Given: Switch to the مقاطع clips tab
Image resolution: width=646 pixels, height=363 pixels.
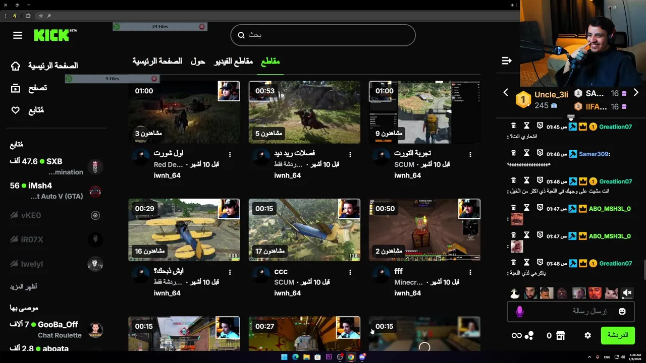Looking at the screenshot, I should [270, 61].
